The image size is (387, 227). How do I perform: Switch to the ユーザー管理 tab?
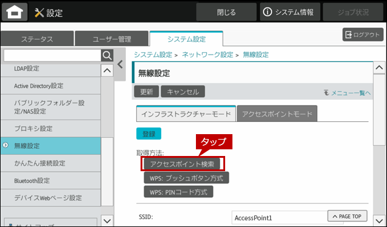tap(112, 39)
